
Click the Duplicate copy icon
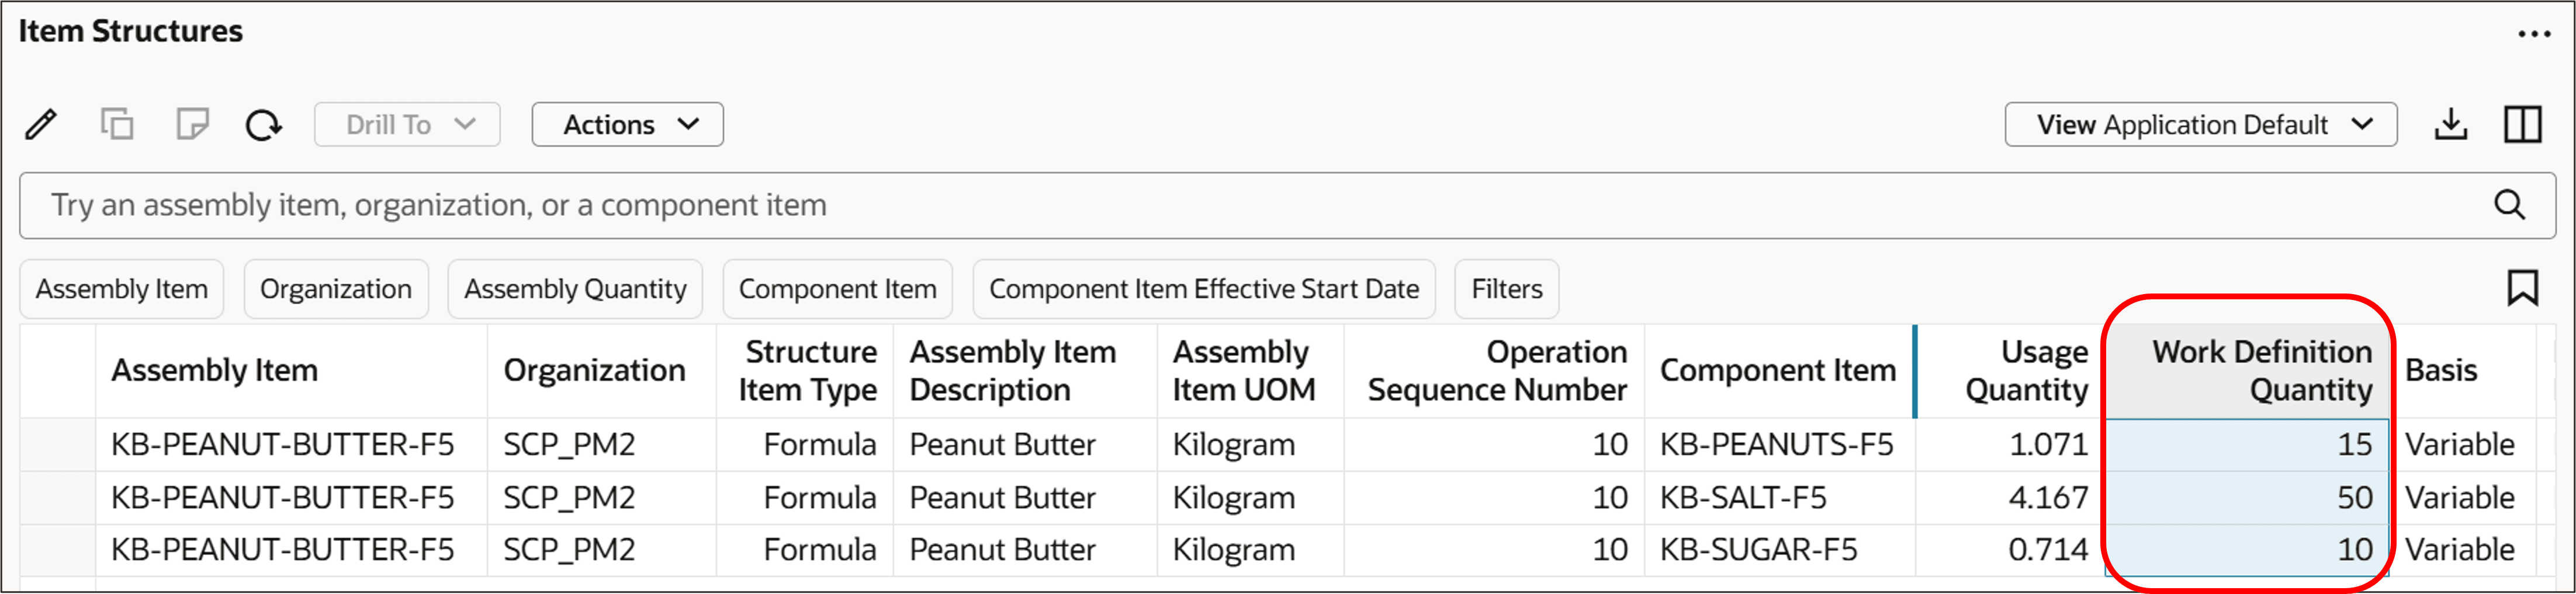(x=117, y=124)
